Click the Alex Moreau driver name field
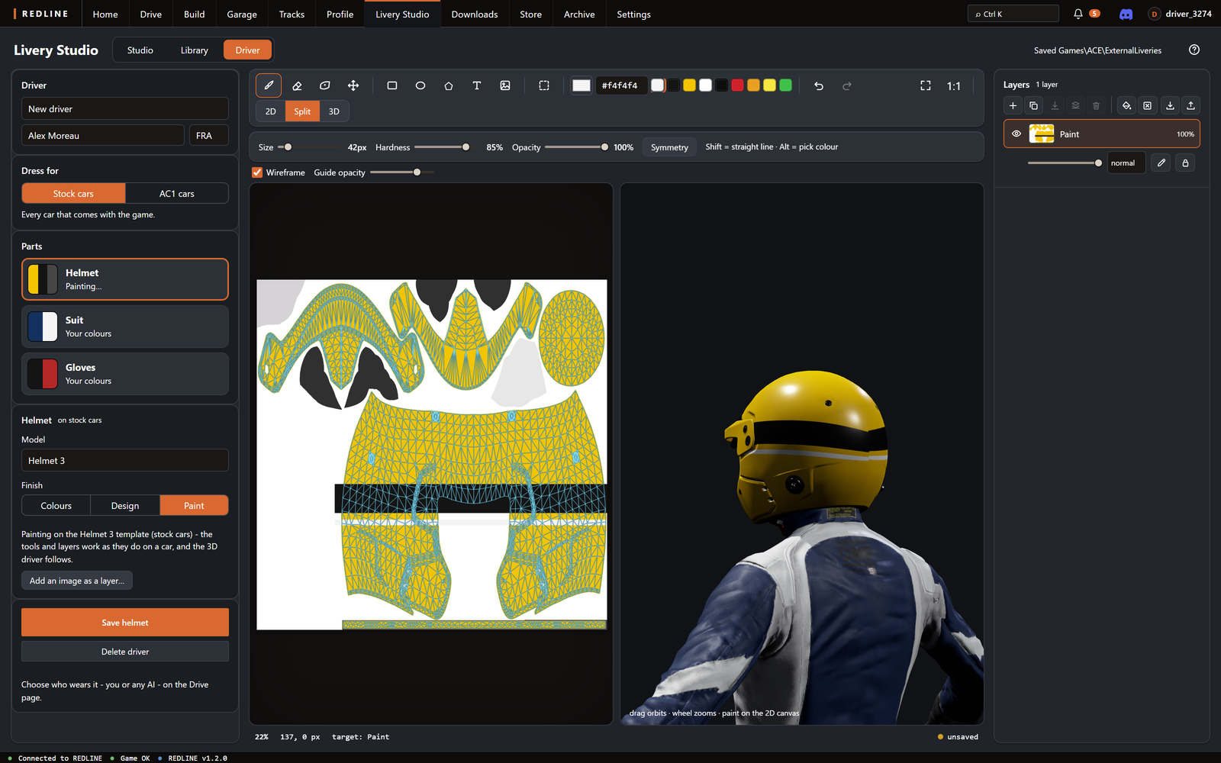This screenshot has width=1221, height=763. [x=103, y=135]
